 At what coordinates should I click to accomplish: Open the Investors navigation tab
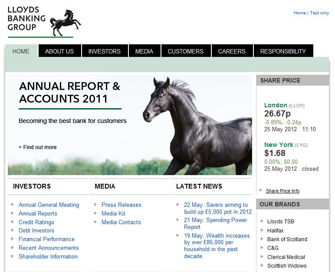104,51
